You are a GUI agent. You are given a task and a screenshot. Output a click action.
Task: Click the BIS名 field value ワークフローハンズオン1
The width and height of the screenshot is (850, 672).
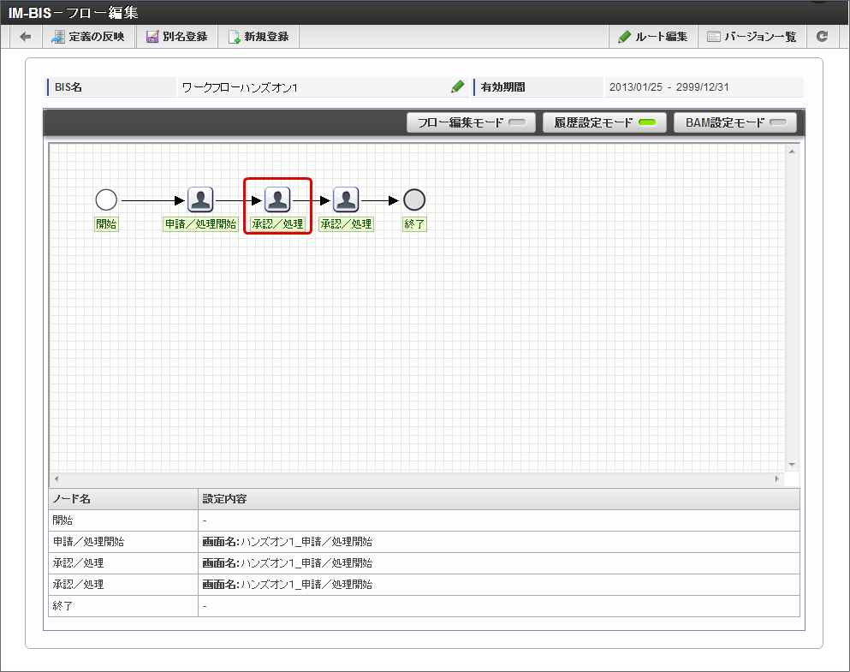click(x=240, y=87)
